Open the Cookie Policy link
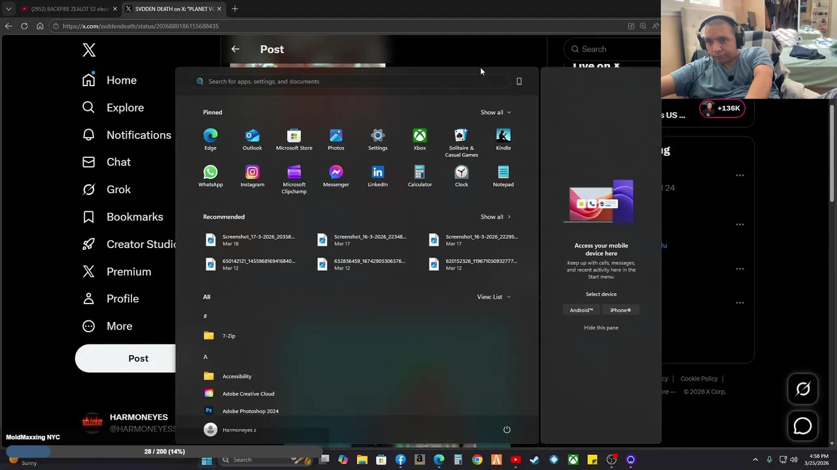Viewport: 837px width, 470px height. pos(699,379)
